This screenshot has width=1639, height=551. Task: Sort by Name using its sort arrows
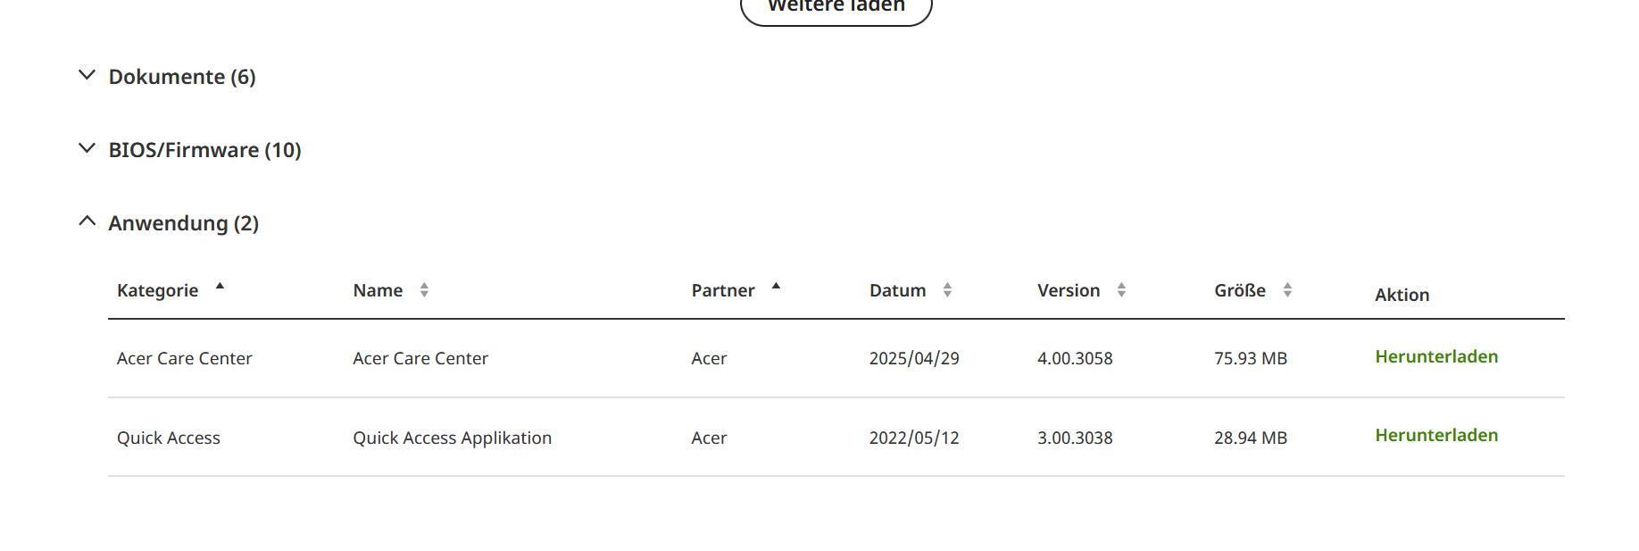424,290
